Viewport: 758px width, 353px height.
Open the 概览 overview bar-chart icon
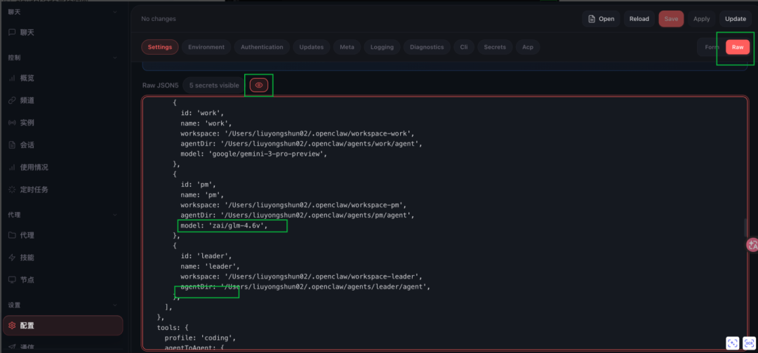(x=12, y=78)
